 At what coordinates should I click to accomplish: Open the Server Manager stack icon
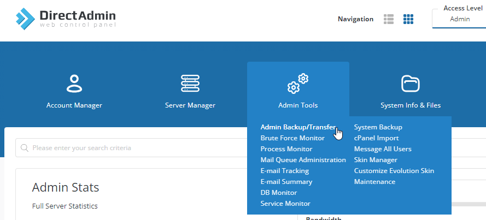pyautogui.click(x=190, y=83)
